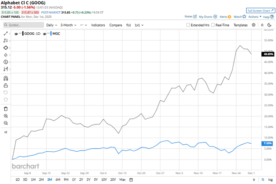
Task: Collapse the drawing tools sidebar
Action: pos(6,132)
